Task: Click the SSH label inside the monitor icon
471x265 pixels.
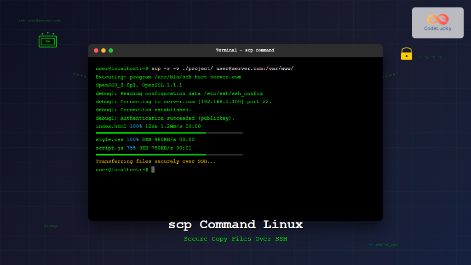Action: [x=47, y=41]
